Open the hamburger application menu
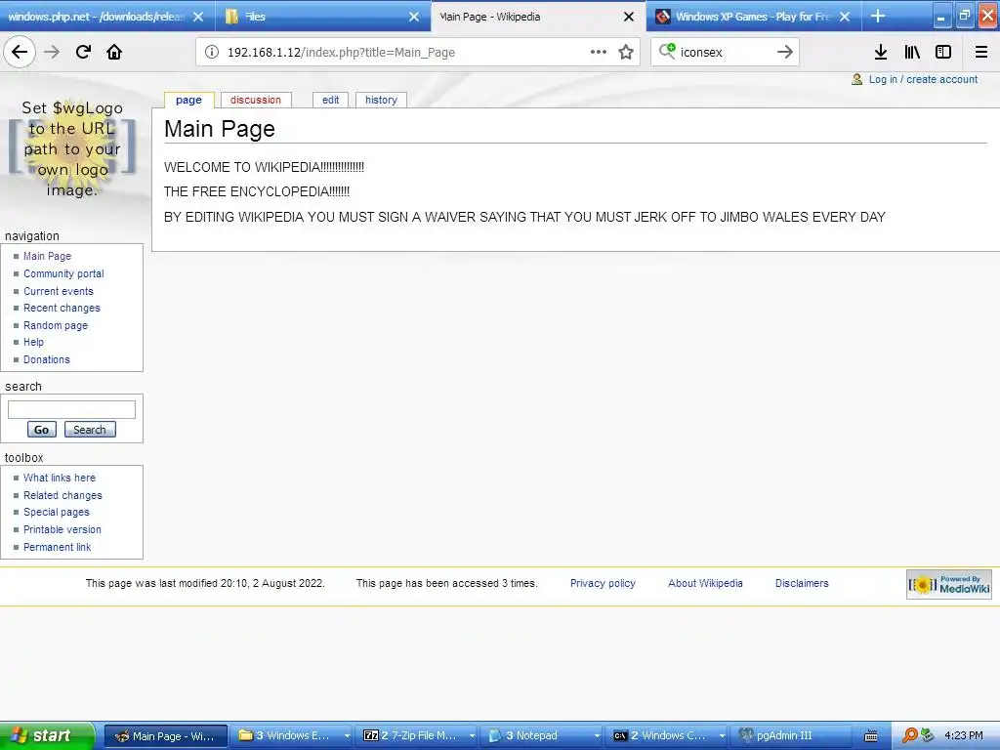The image size is (1000, 750). [981, 52]
